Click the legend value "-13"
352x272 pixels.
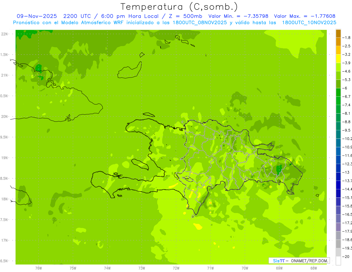346,172
